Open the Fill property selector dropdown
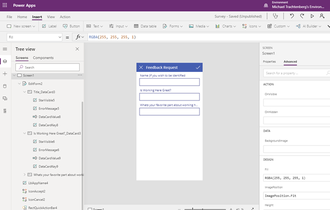 coord(34,37)
